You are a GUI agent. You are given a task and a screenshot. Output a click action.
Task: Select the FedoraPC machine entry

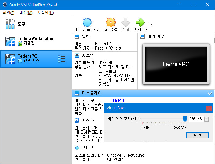point(36,59)
